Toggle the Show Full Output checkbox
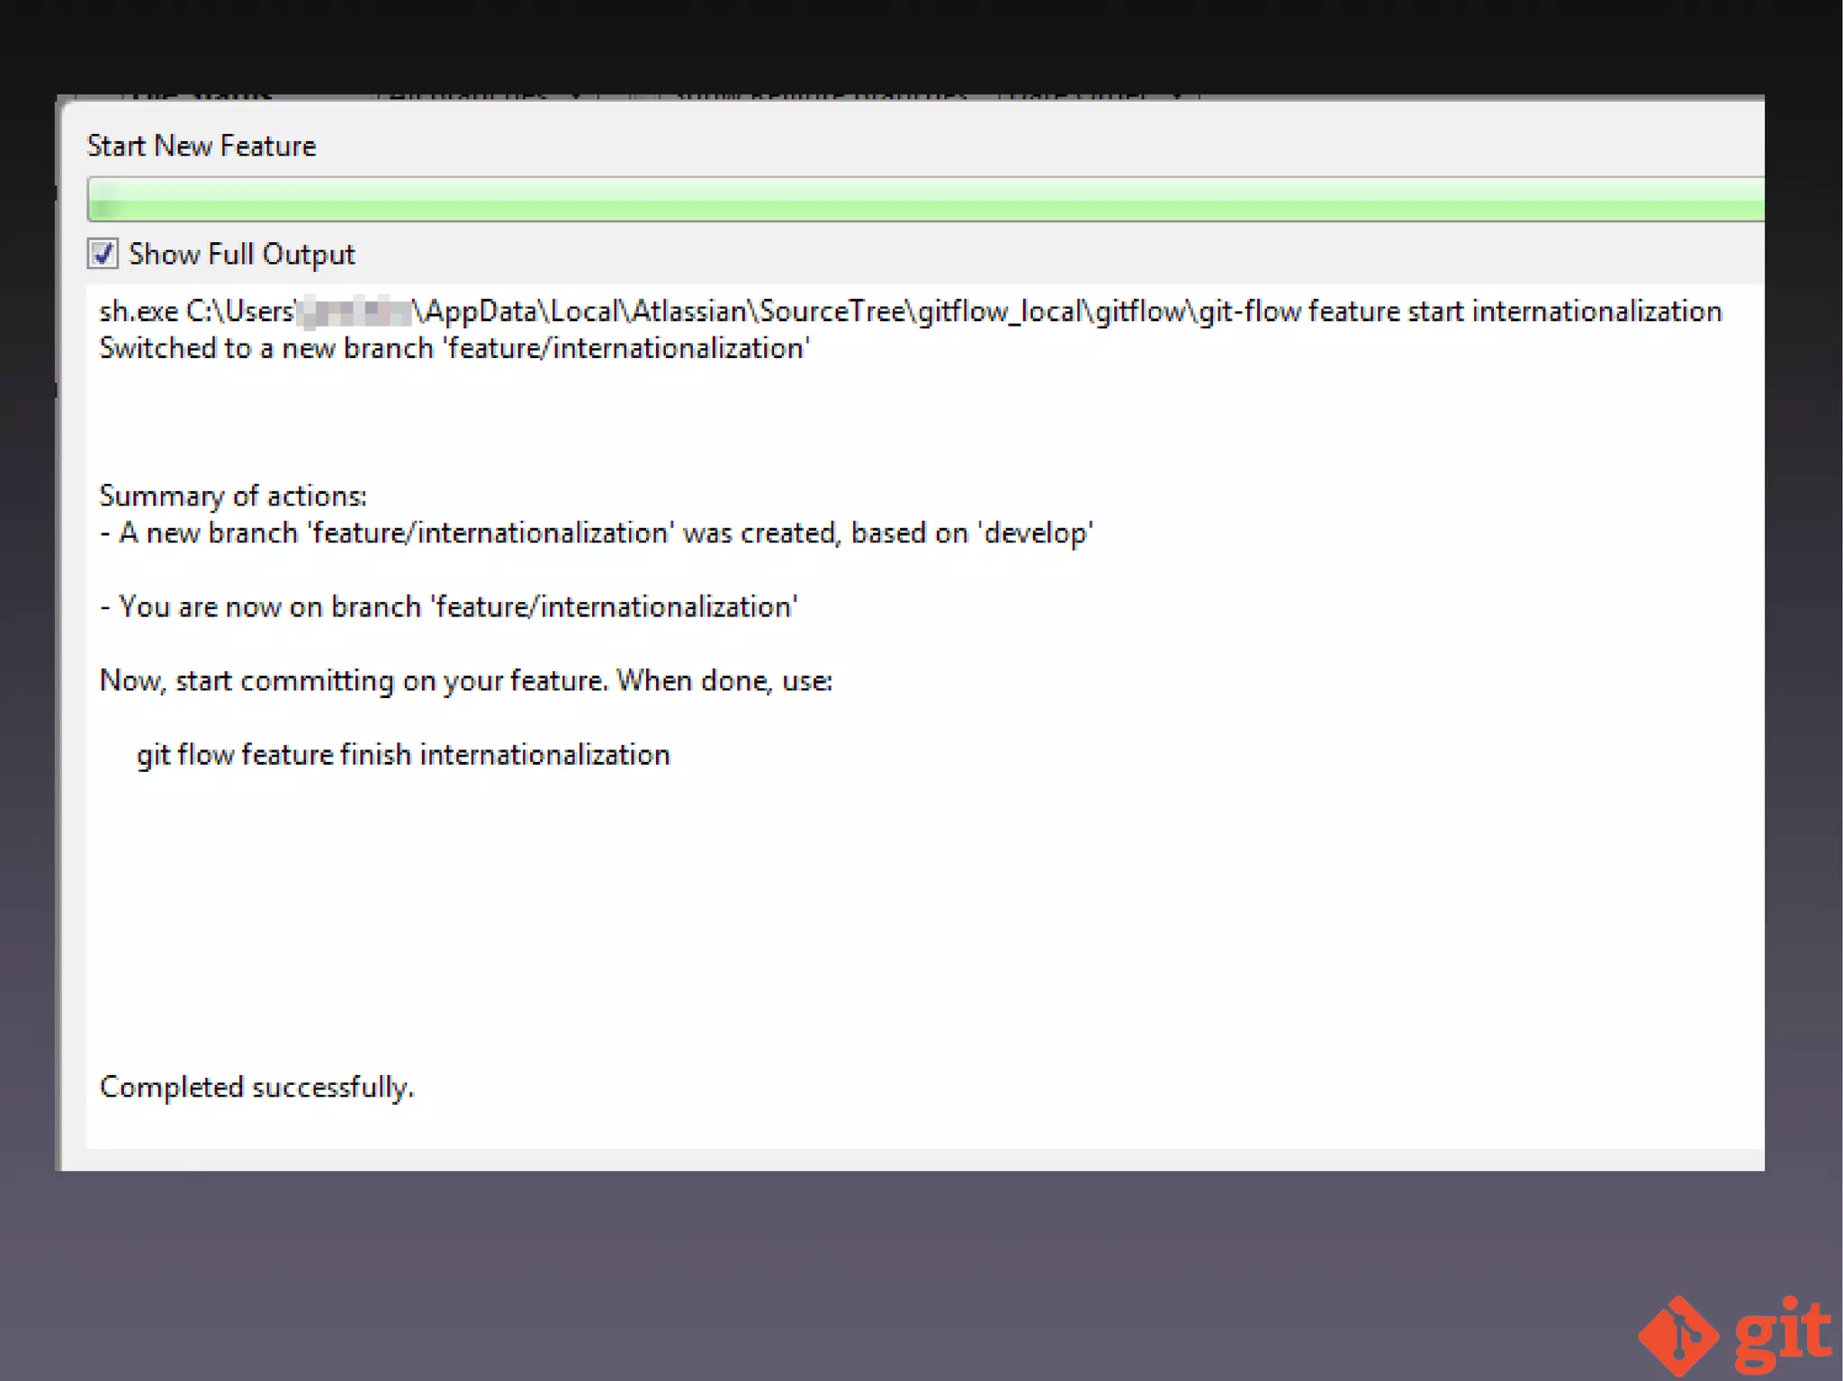Image resolution: width=1843 pixels, height=1381 pixels. [103, 254]
